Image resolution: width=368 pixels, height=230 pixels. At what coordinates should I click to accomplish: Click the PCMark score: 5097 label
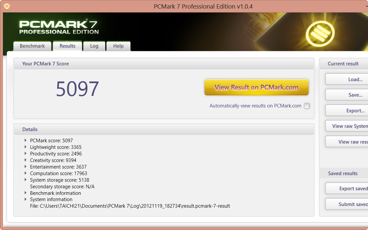[51, 141]
